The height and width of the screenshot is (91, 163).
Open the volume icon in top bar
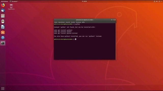(157, 1)
